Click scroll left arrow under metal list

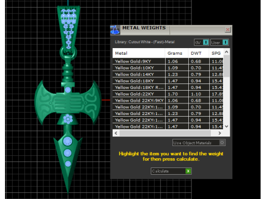(116, 133)
